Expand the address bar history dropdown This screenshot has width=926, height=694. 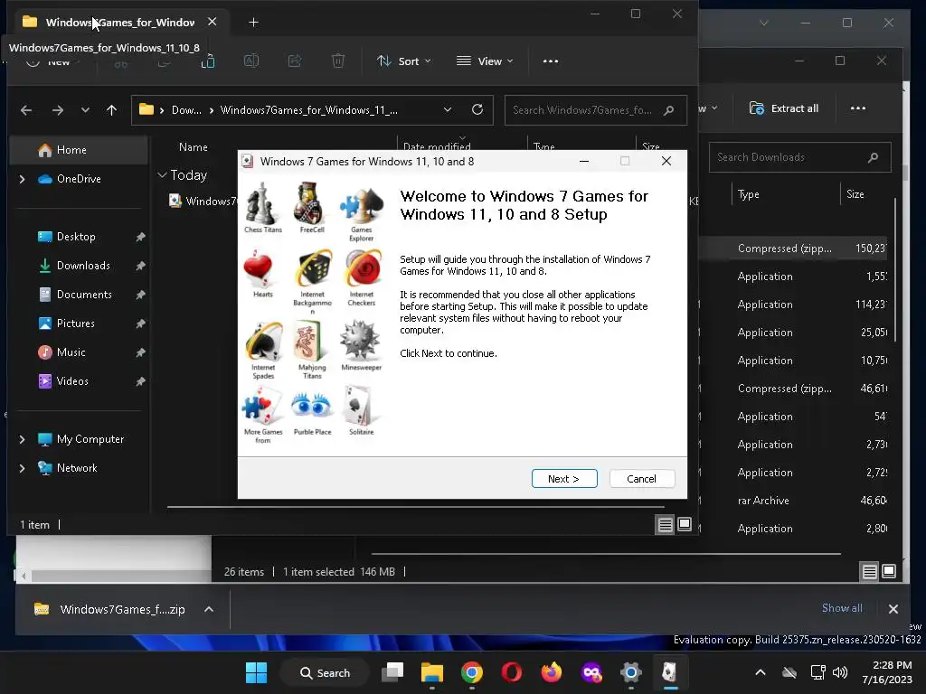click(x=448, y=109)
